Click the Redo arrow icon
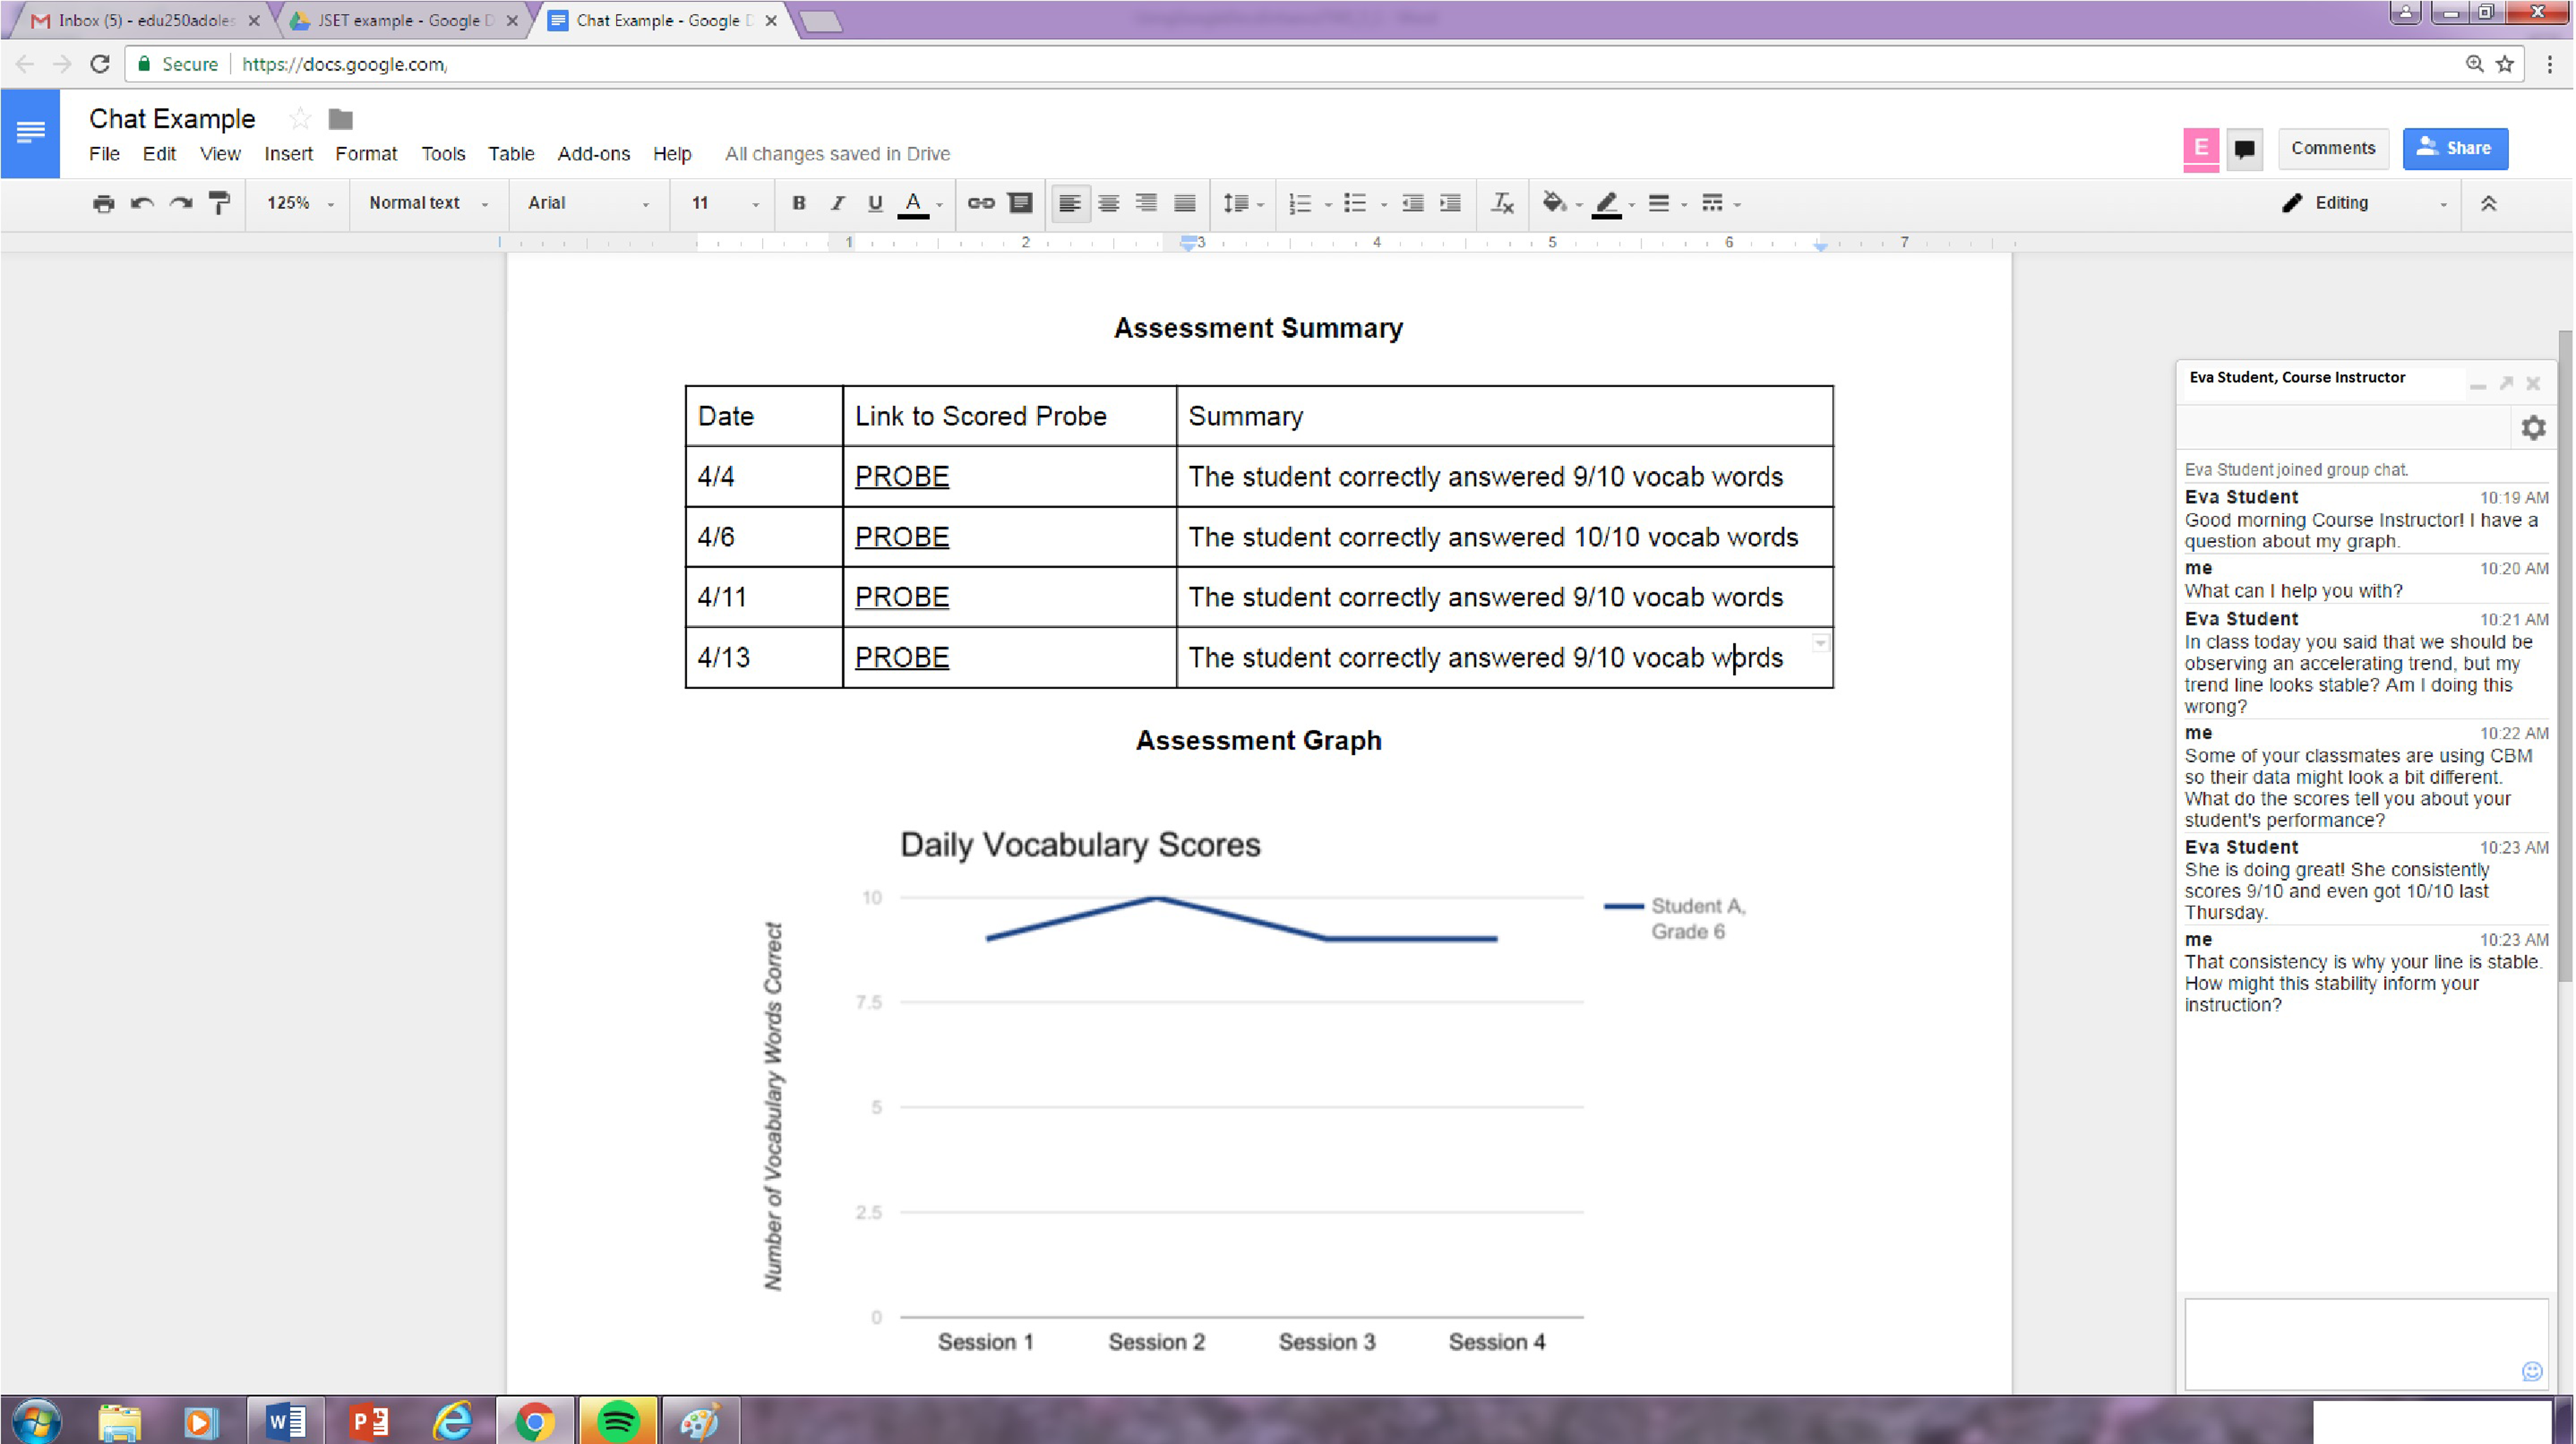Viewport: 2576px width, 1444px height. 181,203
